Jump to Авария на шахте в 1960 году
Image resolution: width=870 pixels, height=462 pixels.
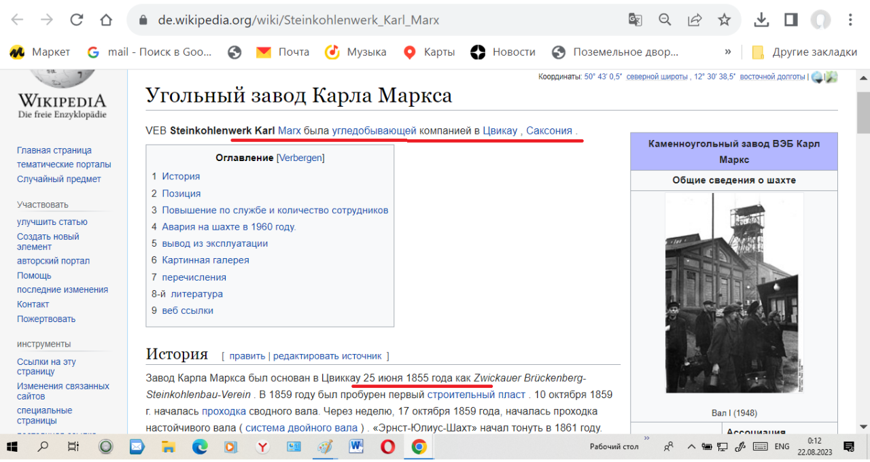pyautogui.click(x=224, y=226)
